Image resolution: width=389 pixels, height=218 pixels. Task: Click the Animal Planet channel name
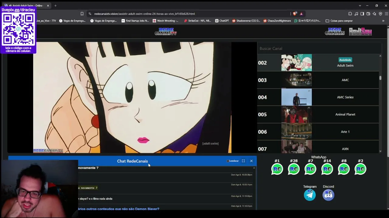(345, 114)
